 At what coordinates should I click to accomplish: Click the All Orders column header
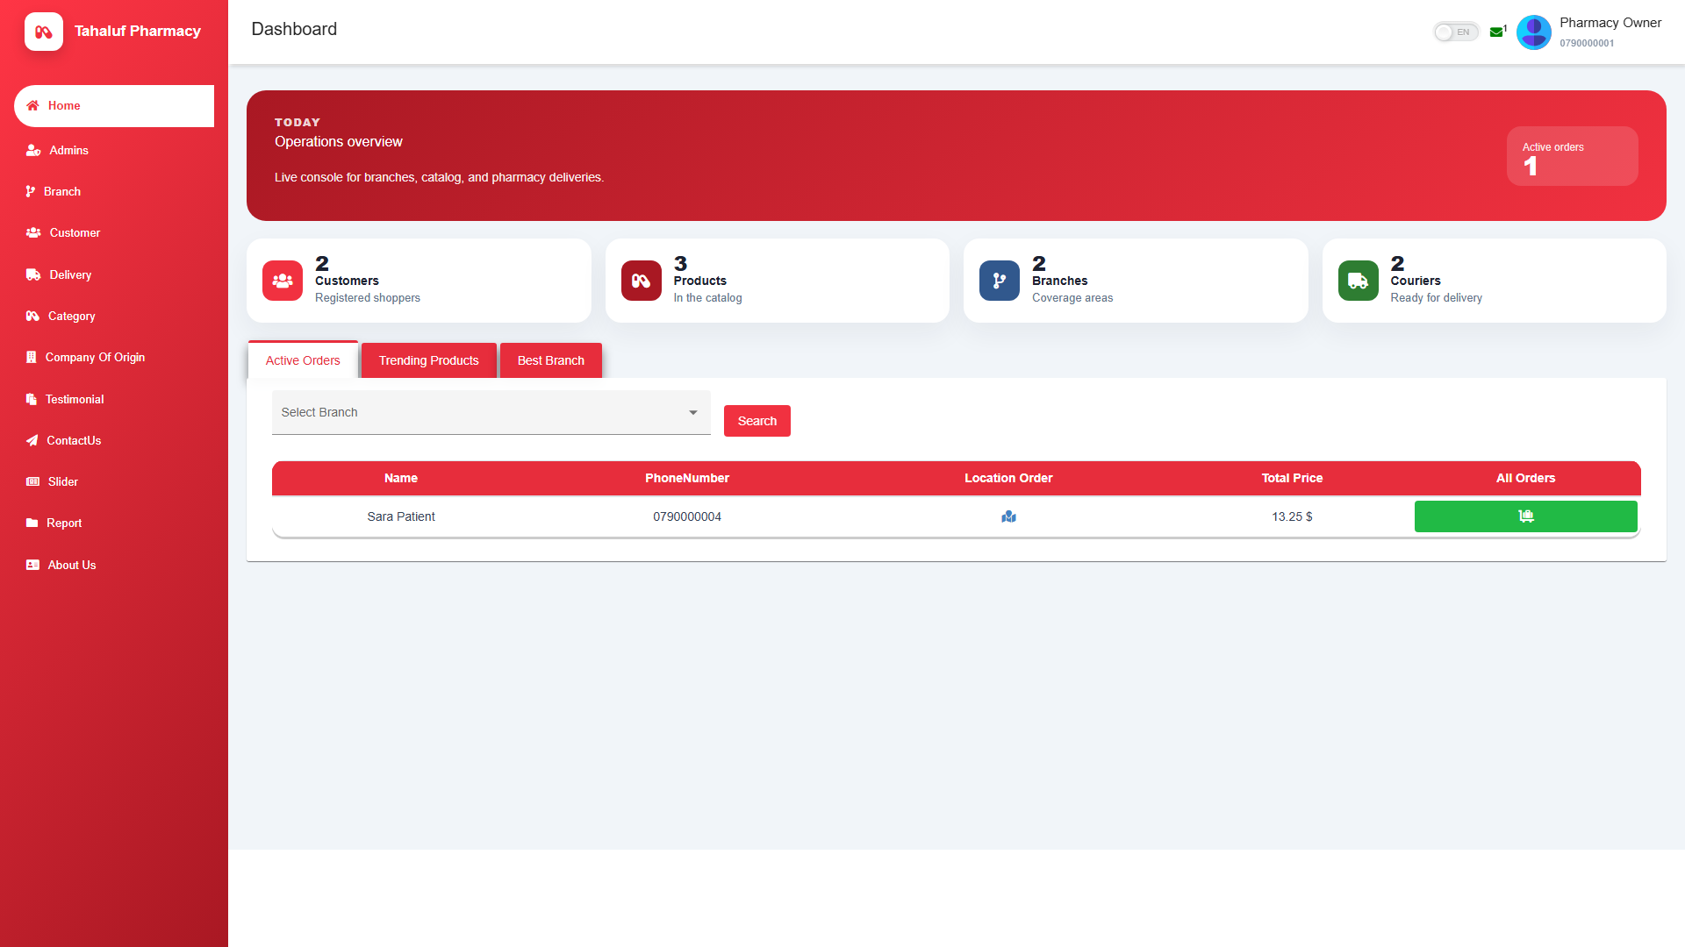coord(1525,478)
